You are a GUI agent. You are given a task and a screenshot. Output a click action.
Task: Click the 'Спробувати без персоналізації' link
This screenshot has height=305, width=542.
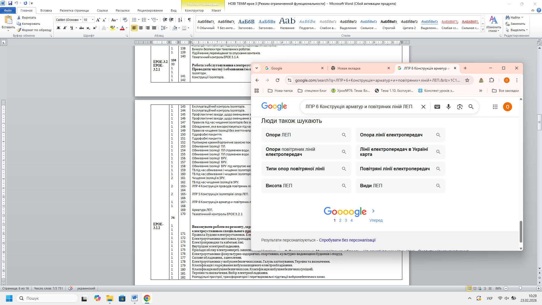click(347, 240)
